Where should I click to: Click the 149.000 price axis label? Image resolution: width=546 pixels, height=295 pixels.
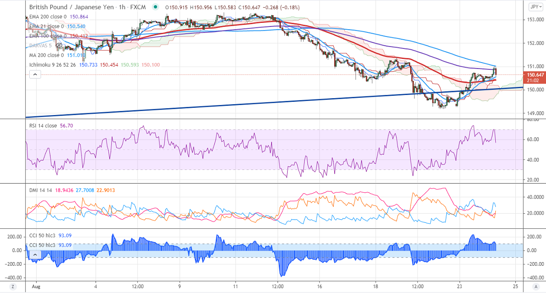(x=535, y=113)
